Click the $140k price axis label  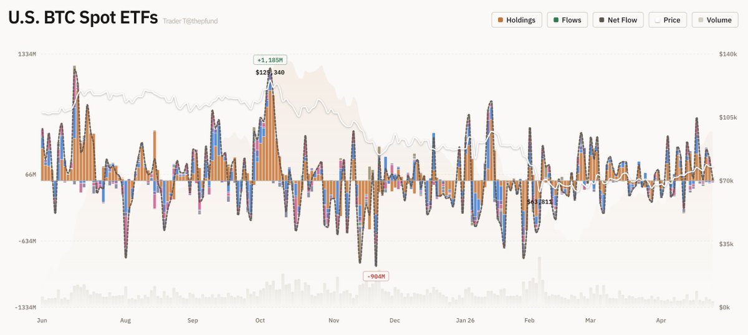pyautogui.click(x=728, y=55)
